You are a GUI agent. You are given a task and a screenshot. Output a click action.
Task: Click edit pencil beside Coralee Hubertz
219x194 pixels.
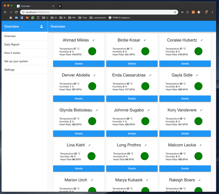pos(202,40)
